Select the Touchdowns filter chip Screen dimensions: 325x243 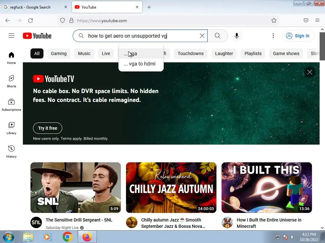[x=191, y=53]
